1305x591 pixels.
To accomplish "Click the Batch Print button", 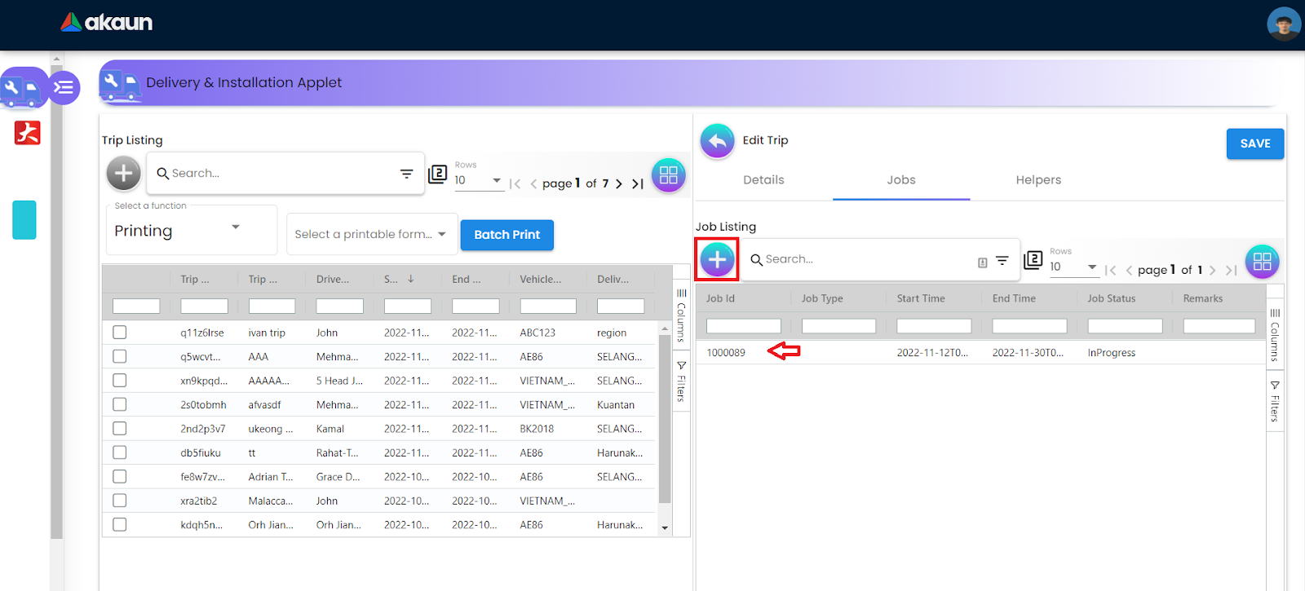I will (507, 235).
